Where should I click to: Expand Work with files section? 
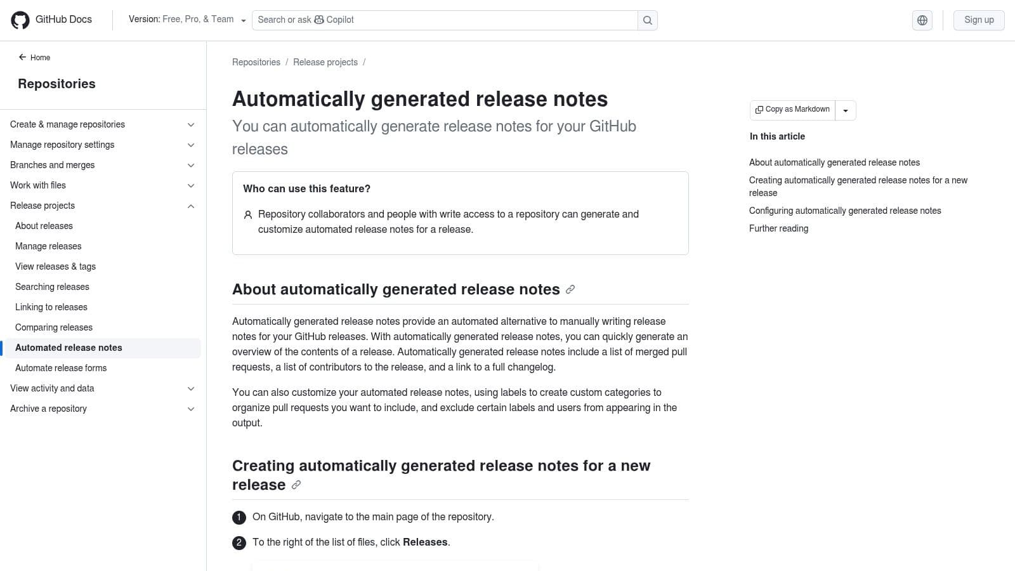(x=103, y=185)
